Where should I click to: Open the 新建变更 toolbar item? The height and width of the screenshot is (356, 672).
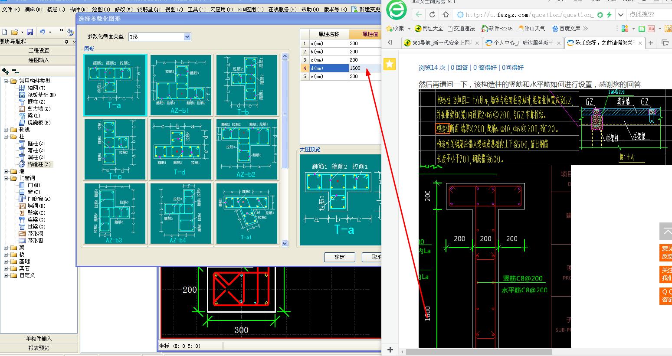(365, 9)
